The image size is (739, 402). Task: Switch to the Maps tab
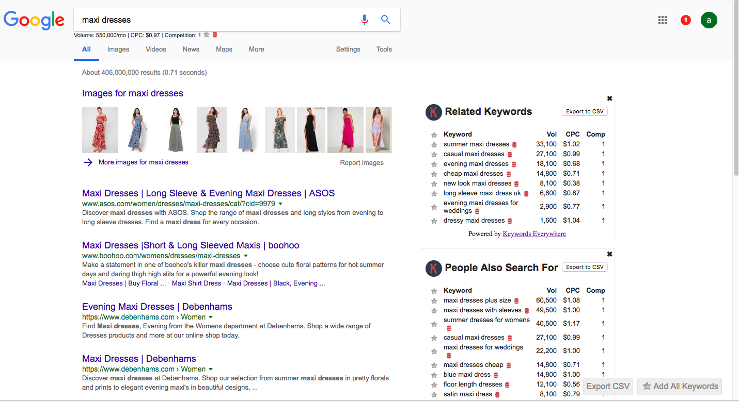click(x=224, y=49)
